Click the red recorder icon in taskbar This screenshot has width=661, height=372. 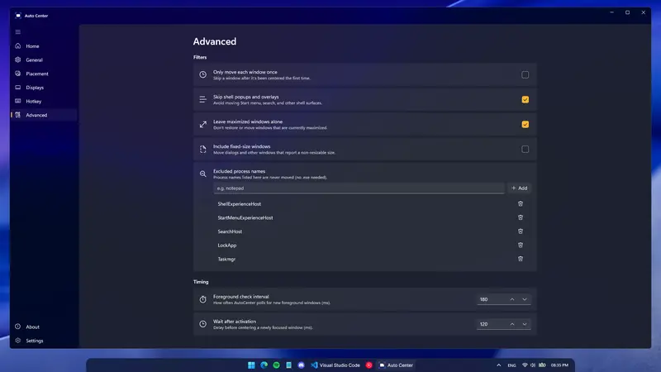[369, 365]
